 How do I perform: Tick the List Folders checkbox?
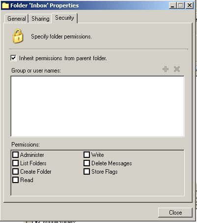tap(16, 163)
